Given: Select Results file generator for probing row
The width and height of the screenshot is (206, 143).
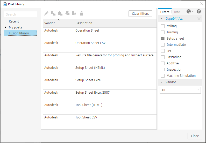Looking at the screenshot, I should pos(100,59).
